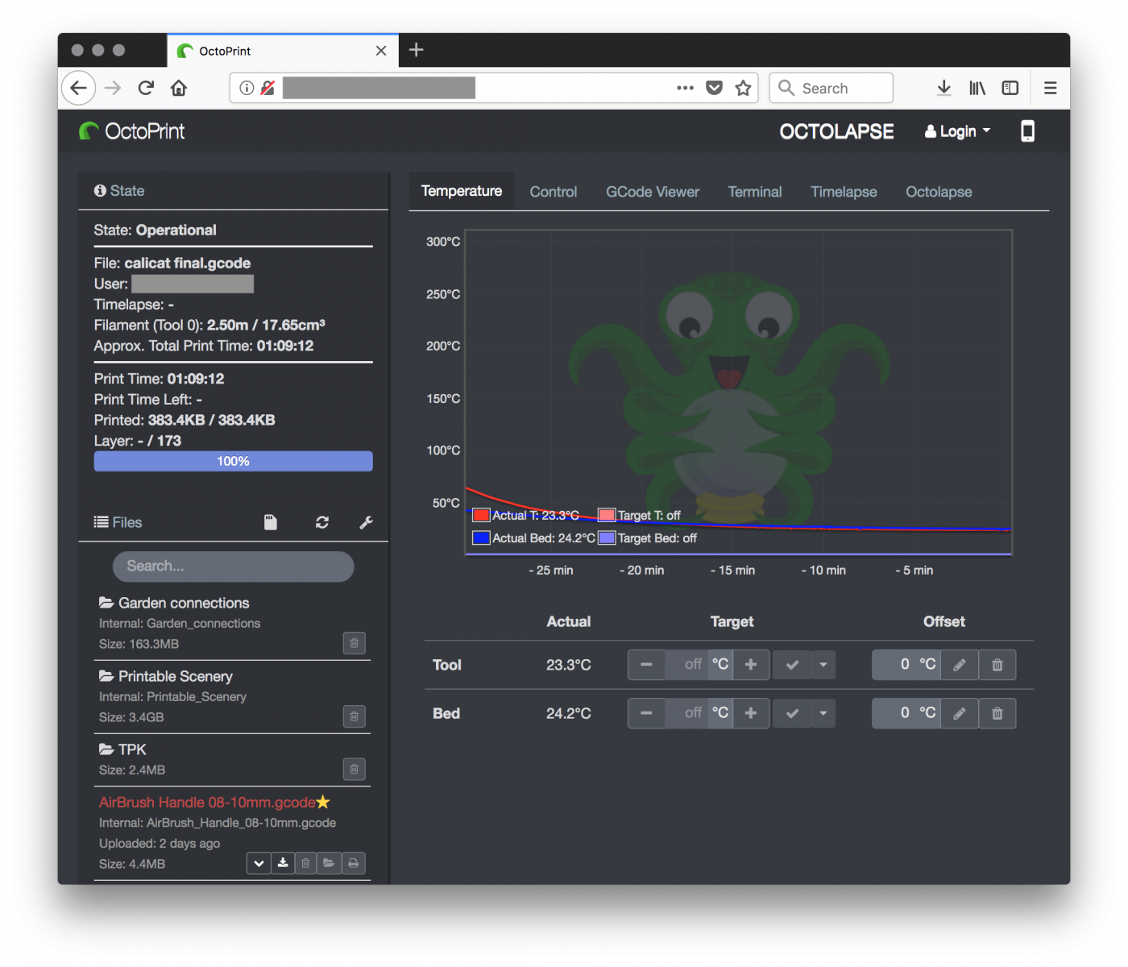Viewport: 1128px width, 967px height.
Task: Open the browser hamburger menu
Action: pos(1050,88)
